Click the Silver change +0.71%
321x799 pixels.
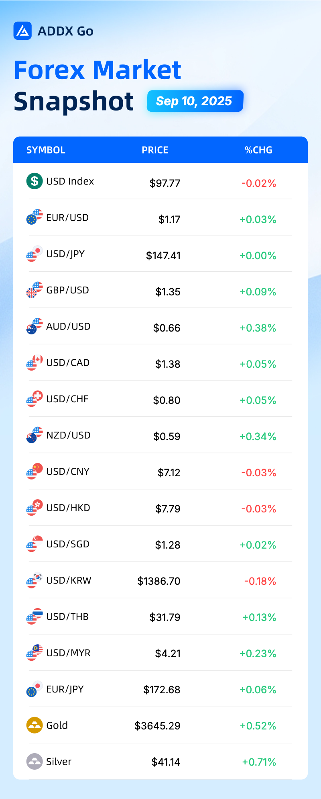[259, 762]
